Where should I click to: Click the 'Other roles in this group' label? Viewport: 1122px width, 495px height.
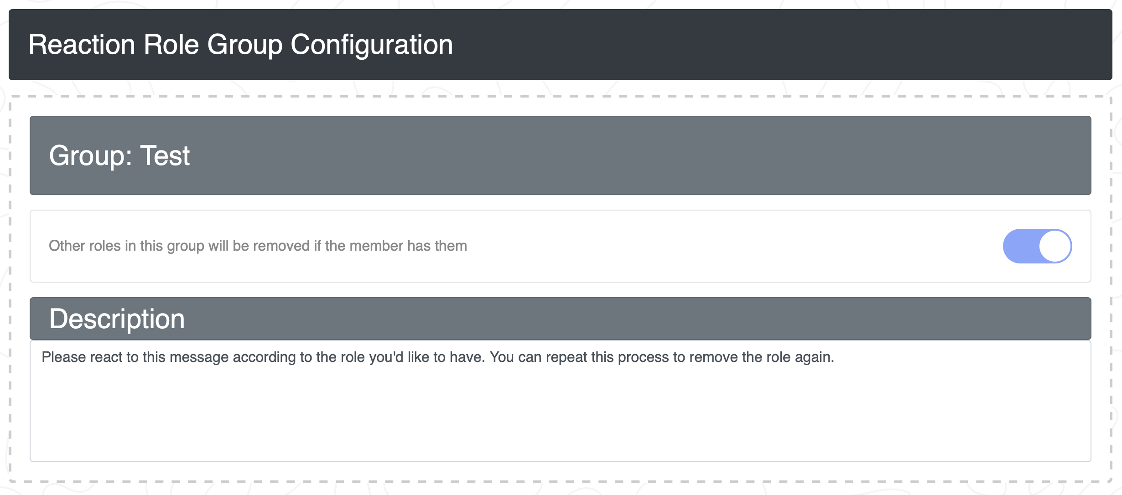point(258,246)
